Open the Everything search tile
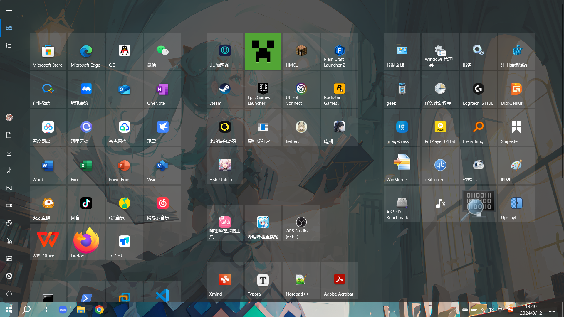The image size is (564, 317). 478,128
